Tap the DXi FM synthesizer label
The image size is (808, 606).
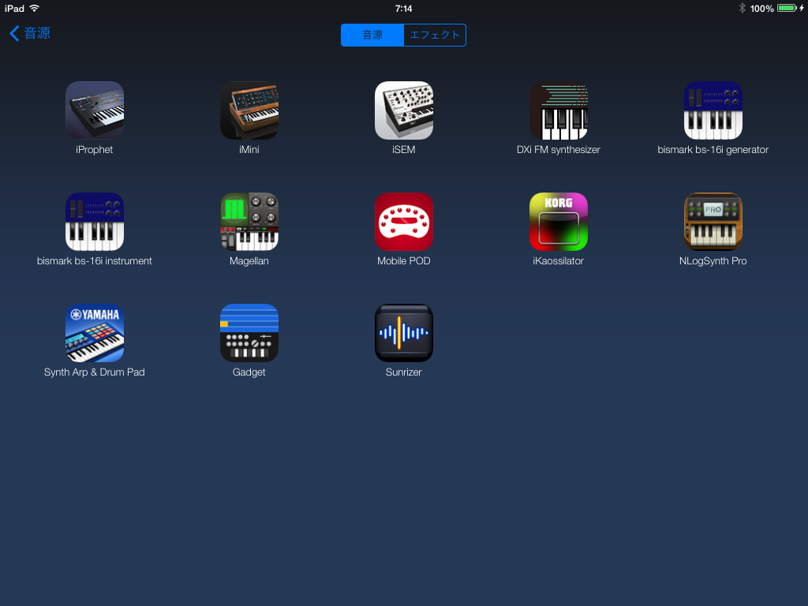point(558,150)
